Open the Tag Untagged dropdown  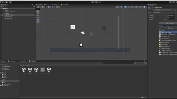tap(163, 10)
